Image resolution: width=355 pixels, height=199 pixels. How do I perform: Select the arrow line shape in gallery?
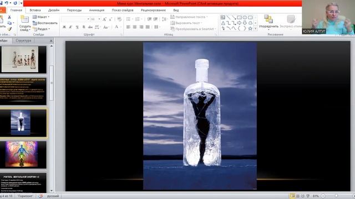234,17
